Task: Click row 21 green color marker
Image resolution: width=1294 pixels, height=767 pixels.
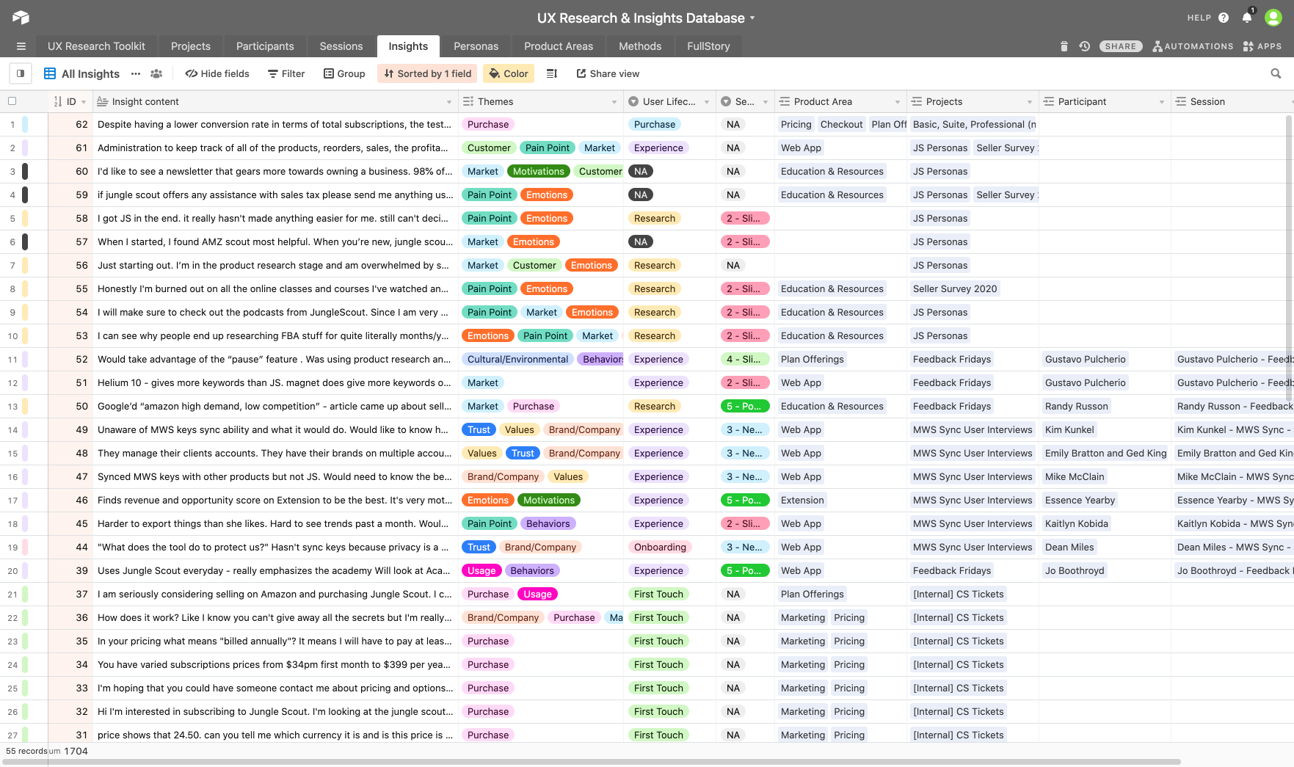Action: 25,595
